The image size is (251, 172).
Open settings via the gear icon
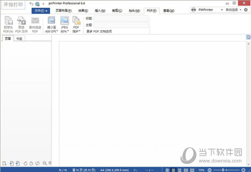pyautogui.click(x=246, y=10)
